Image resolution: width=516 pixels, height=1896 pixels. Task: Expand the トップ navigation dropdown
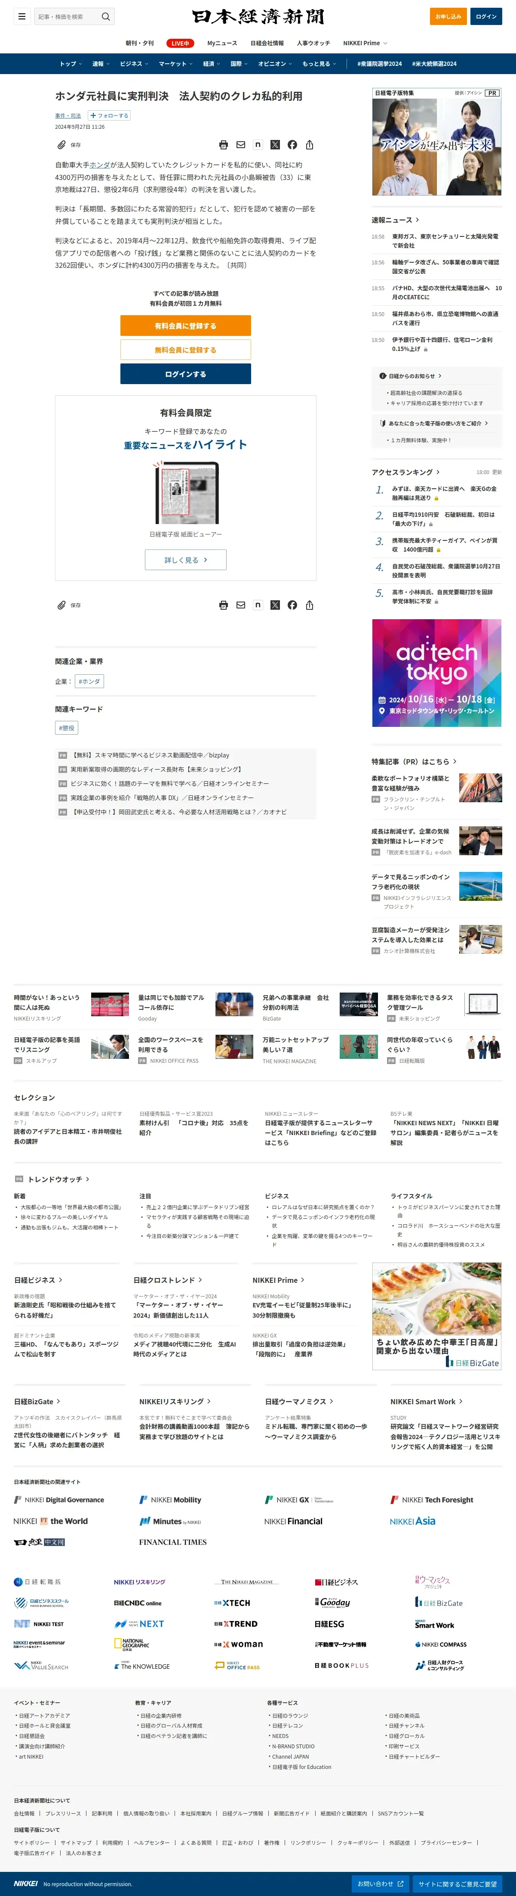71,64
